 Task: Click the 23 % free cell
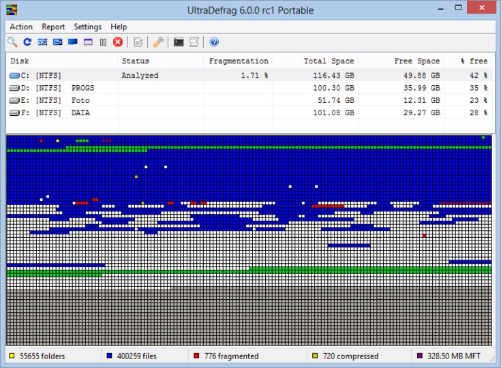479,101
